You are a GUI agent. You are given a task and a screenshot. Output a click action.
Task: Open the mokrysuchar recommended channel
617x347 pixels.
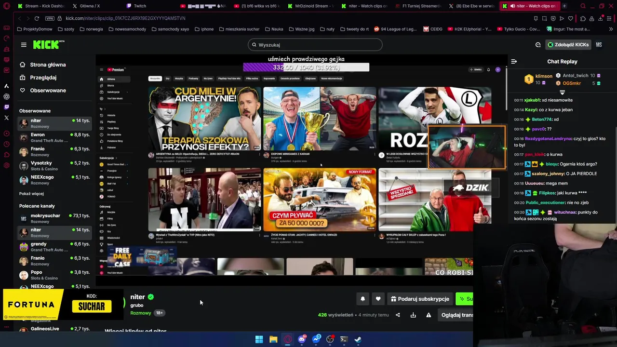[54, 218]
